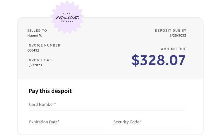Click the Toast Market Kitchen logo badge
221x135 pixels.
[x=67, y=17]
